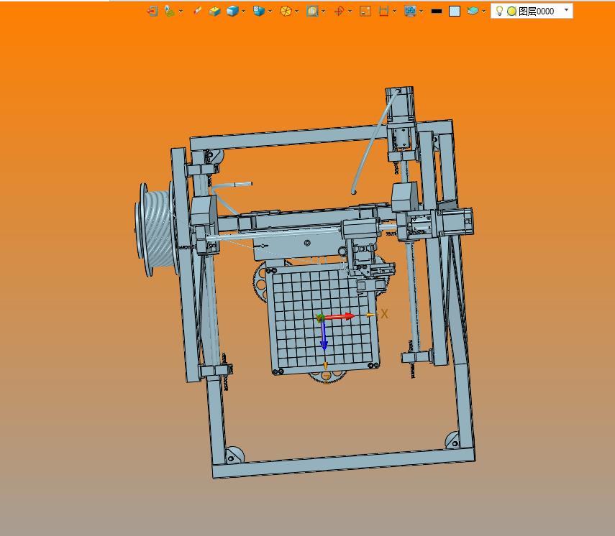Click the blue axis arrow on triad
Viewport: 615px width, 536px height.
pyautogui.click(x=324, y=336)
